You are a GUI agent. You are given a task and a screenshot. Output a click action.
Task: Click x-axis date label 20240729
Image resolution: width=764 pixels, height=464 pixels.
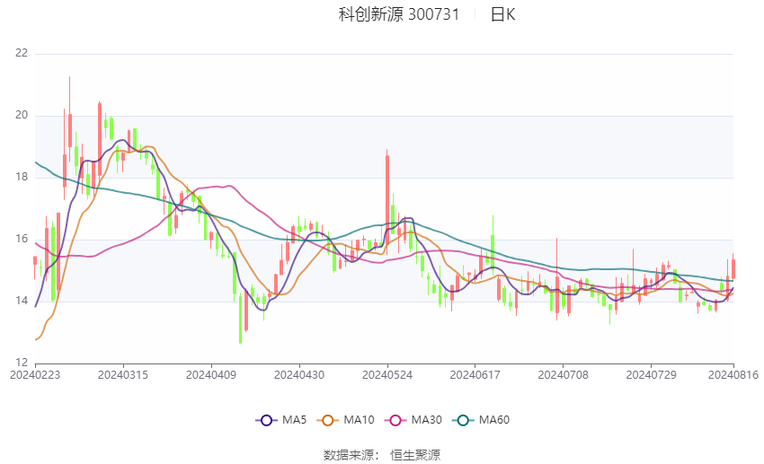[652, 375]
